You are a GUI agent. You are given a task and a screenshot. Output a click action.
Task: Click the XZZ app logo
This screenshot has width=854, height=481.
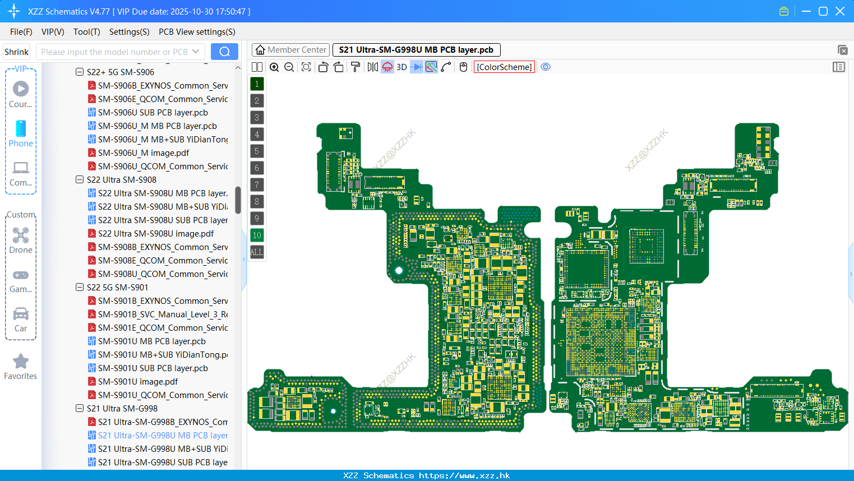coord(13,11)
